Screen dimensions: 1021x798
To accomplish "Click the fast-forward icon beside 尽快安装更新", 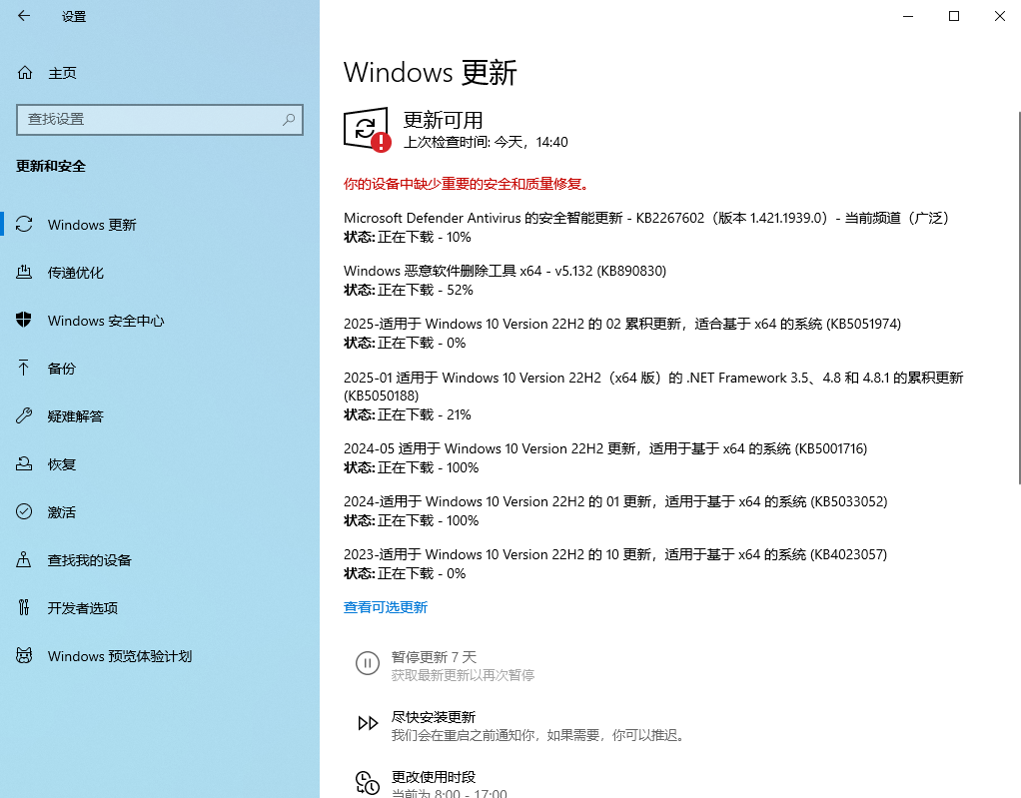I will 368,723.
